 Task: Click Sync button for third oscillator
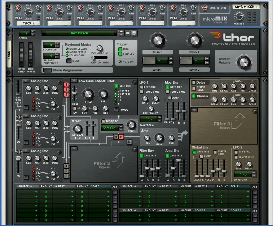tap(19, 152)
